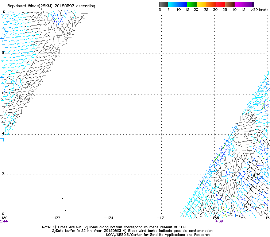Click the latitude label 2
The width and height of the screenshot is (270, 237).
click(x=3, y=174)
